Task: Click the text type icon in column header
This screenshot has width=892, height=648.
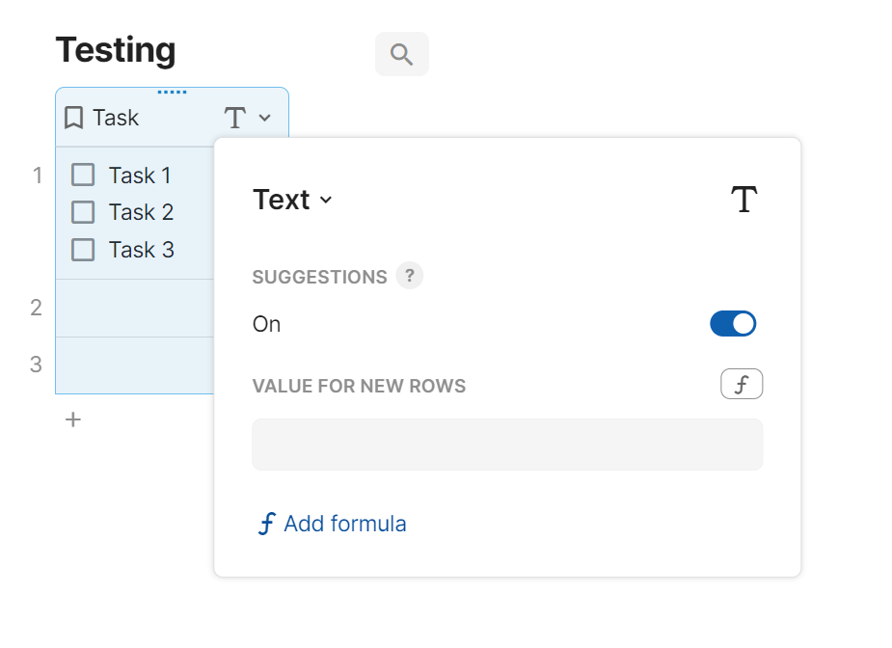Action: coord(235,119)
